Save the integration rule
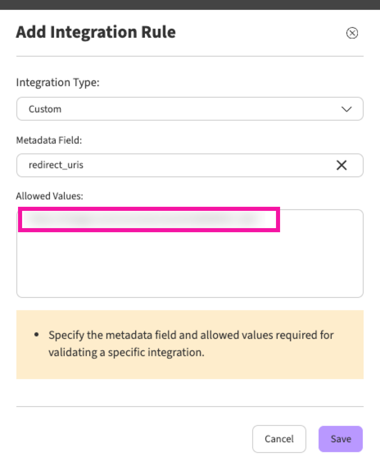The width and height of the screenshot is (380, 471). 341,439
